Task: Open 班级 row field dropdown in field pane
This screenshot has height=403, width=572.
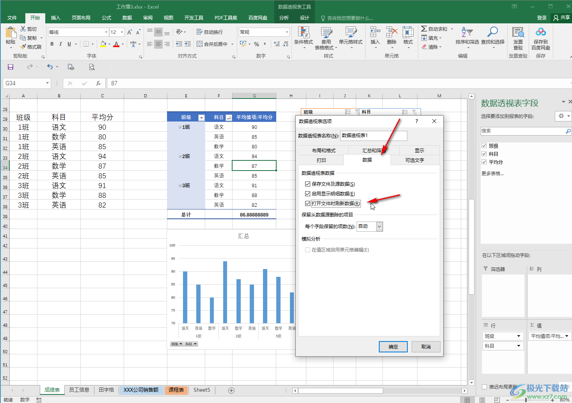Action: click(519, 336)
